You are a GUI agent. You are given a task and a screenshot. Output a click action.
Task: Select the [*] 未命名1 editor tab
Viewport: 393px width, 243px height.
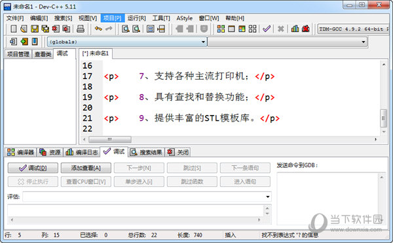click(96, 54)
